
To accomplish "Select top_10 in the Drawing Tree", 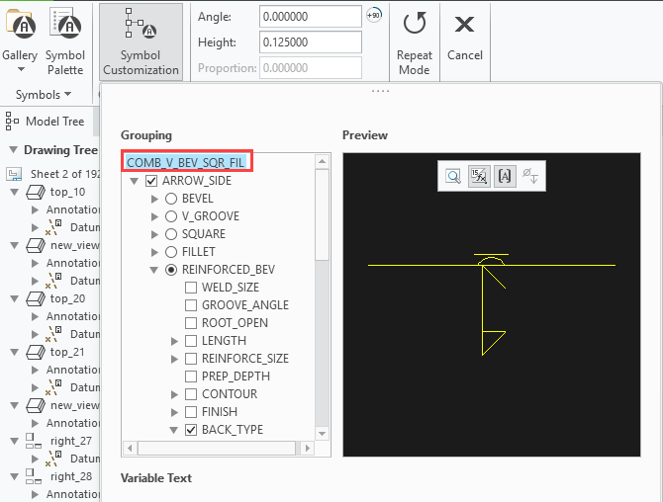I will point(66,192).
